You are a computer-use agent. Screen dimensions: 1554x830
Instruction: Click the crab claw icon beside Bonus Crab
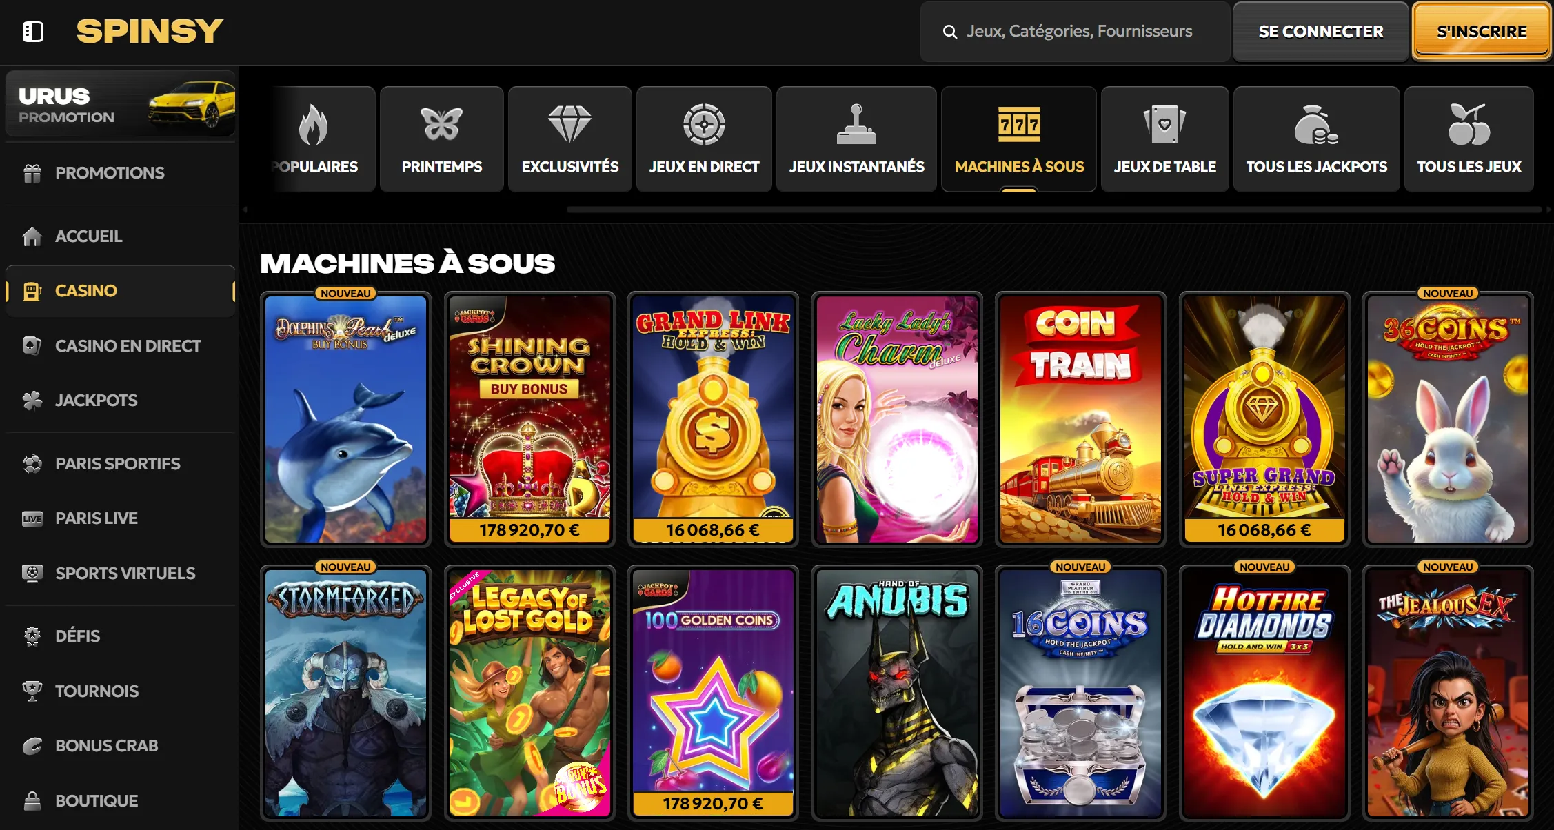pos(32,746)
